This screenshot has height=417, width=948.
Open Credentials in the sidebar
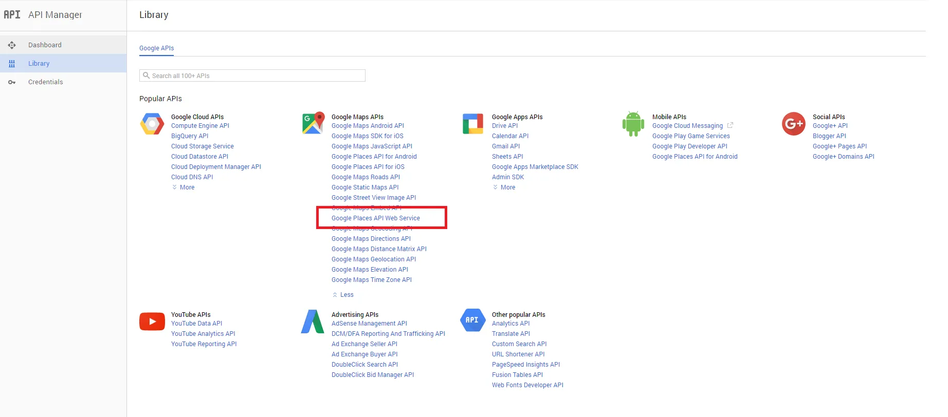[x=63, y=82]
